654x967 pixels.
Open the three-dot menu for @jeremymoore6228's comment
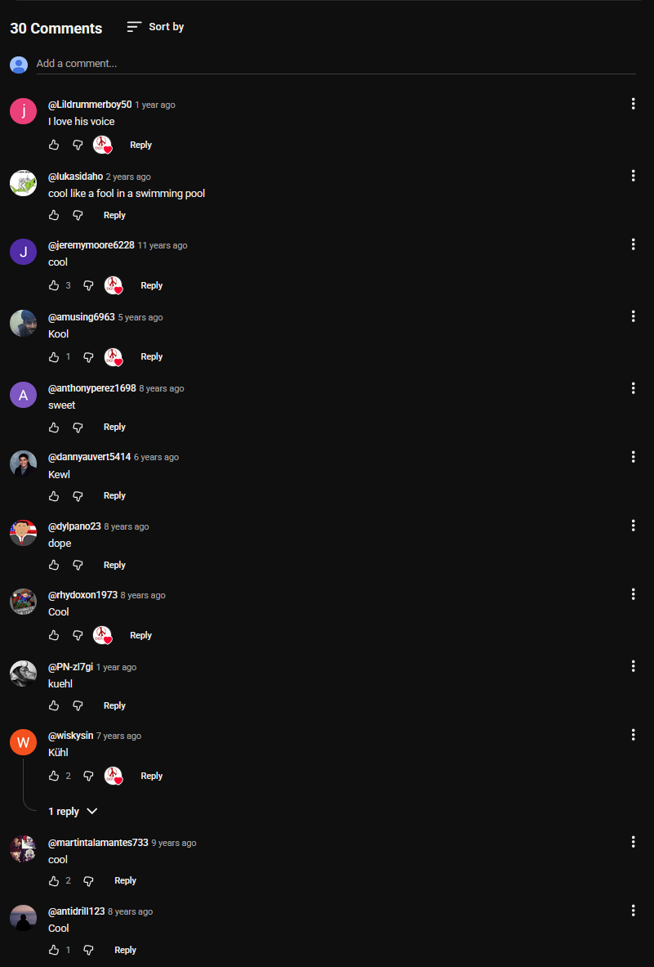[633, 244]
